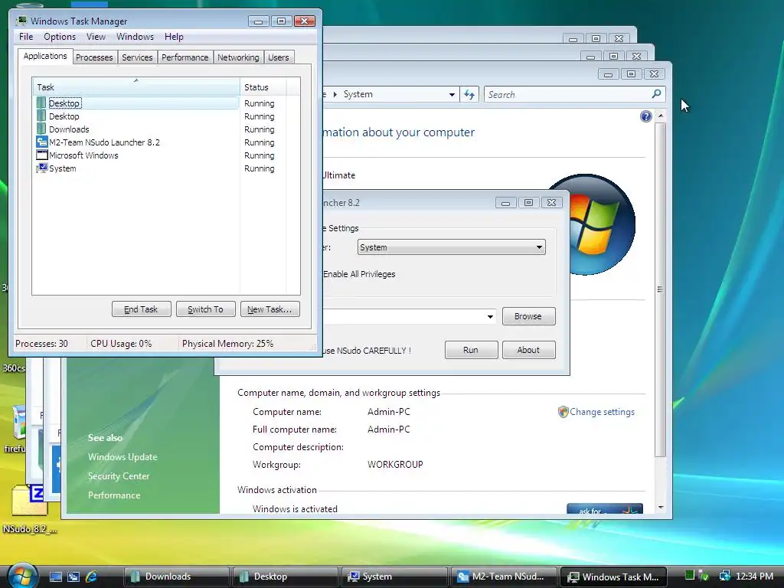Screen dimensions: 784x588
Task: Click the Task Manager title bar icon
Action: coord(21,21)
